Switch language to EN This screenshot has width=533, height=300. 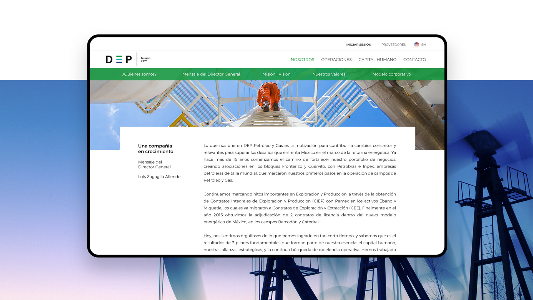point(423,44)
